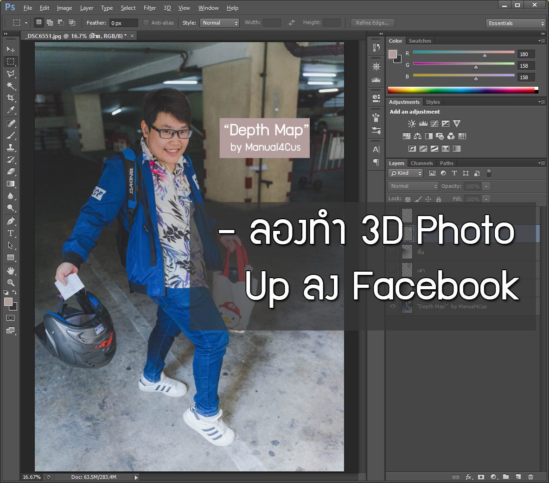Select the Pen tool
This screenshot has width=549, height=483.
pos(11,221)
